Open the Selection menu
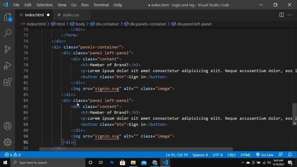Screen dimensions: 297x167 click(x=45, y=5)
